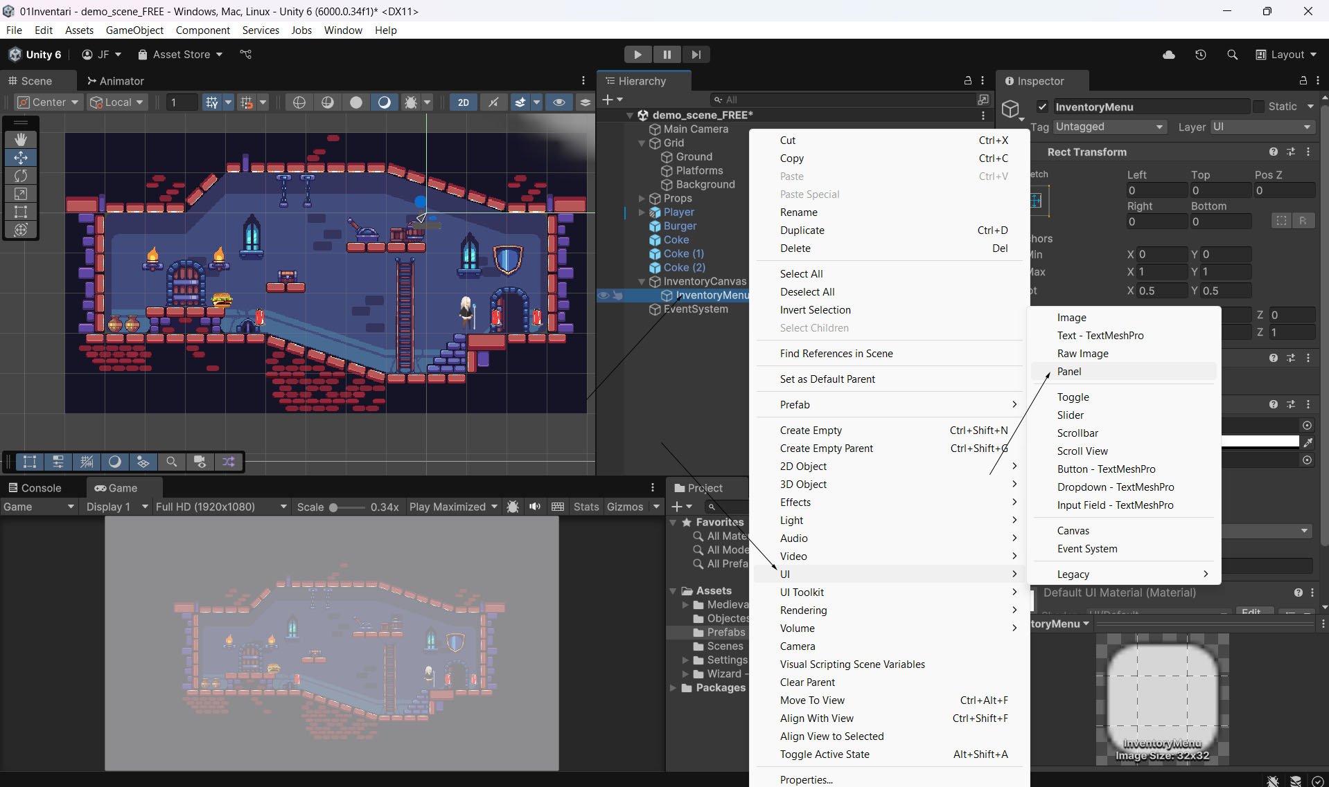Mute audio in the Game view
This screenshot has height=787, width=1329.
(x=535, y=507)
